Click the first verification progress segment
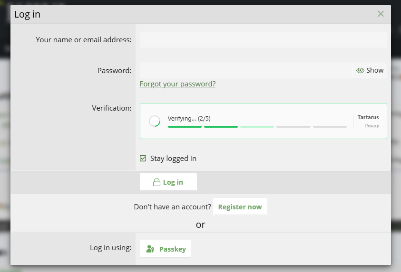This screenshot has width=401, height=272. 185,127
